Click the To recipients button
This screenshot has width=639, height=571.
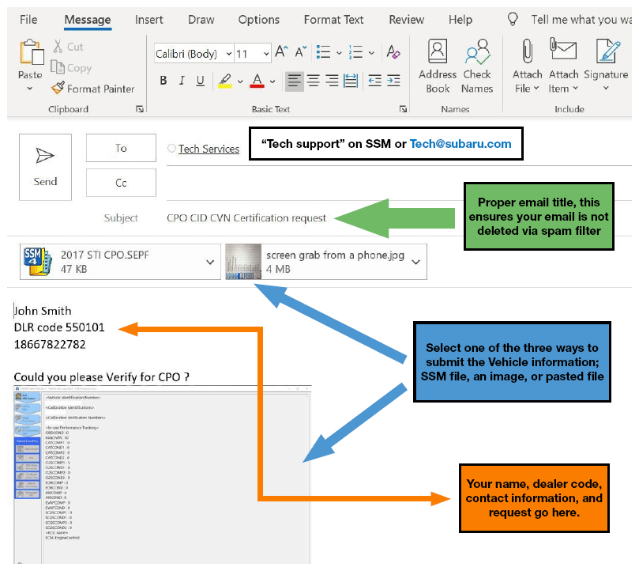tap(121, 148)
